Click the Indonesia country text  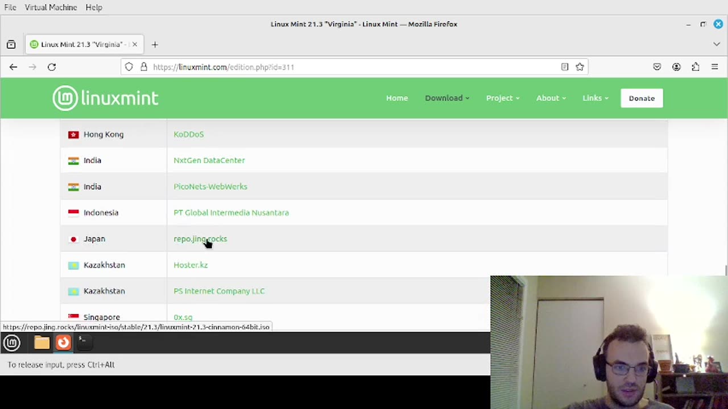point(101,212)
